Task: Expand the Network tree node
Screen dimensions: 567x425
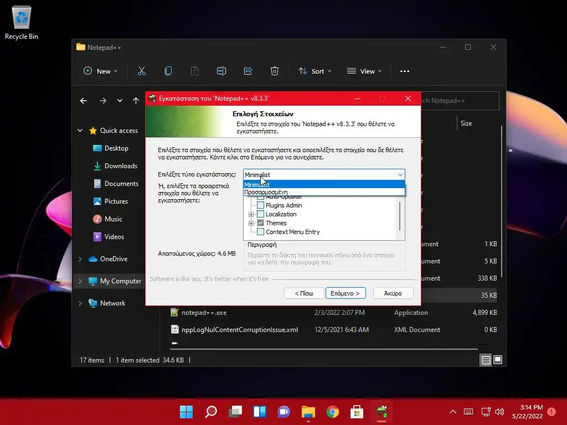Action: (x=80, y=303)
